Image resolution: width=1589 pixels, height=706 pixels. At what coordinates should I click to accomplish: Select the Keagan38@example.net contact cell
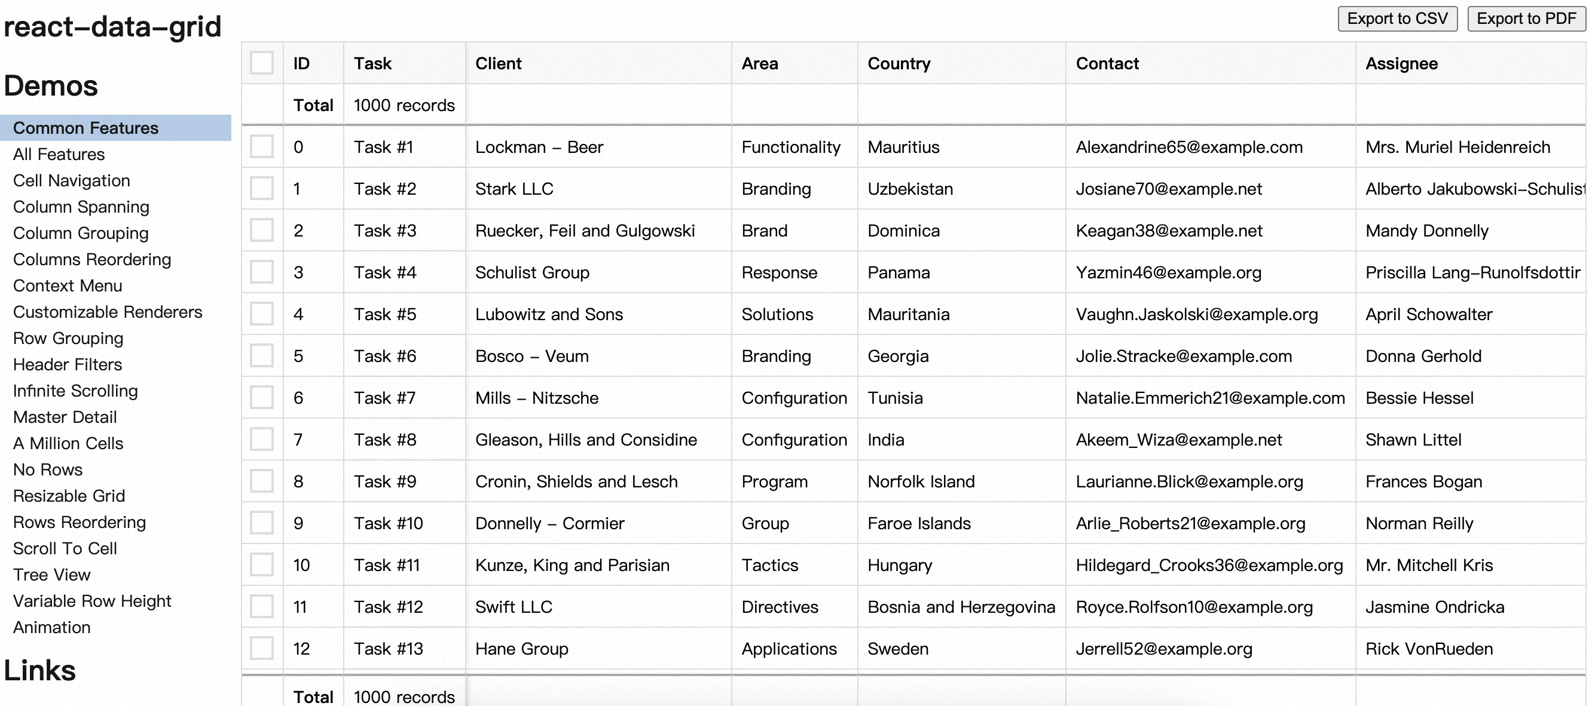(1169, 231)
